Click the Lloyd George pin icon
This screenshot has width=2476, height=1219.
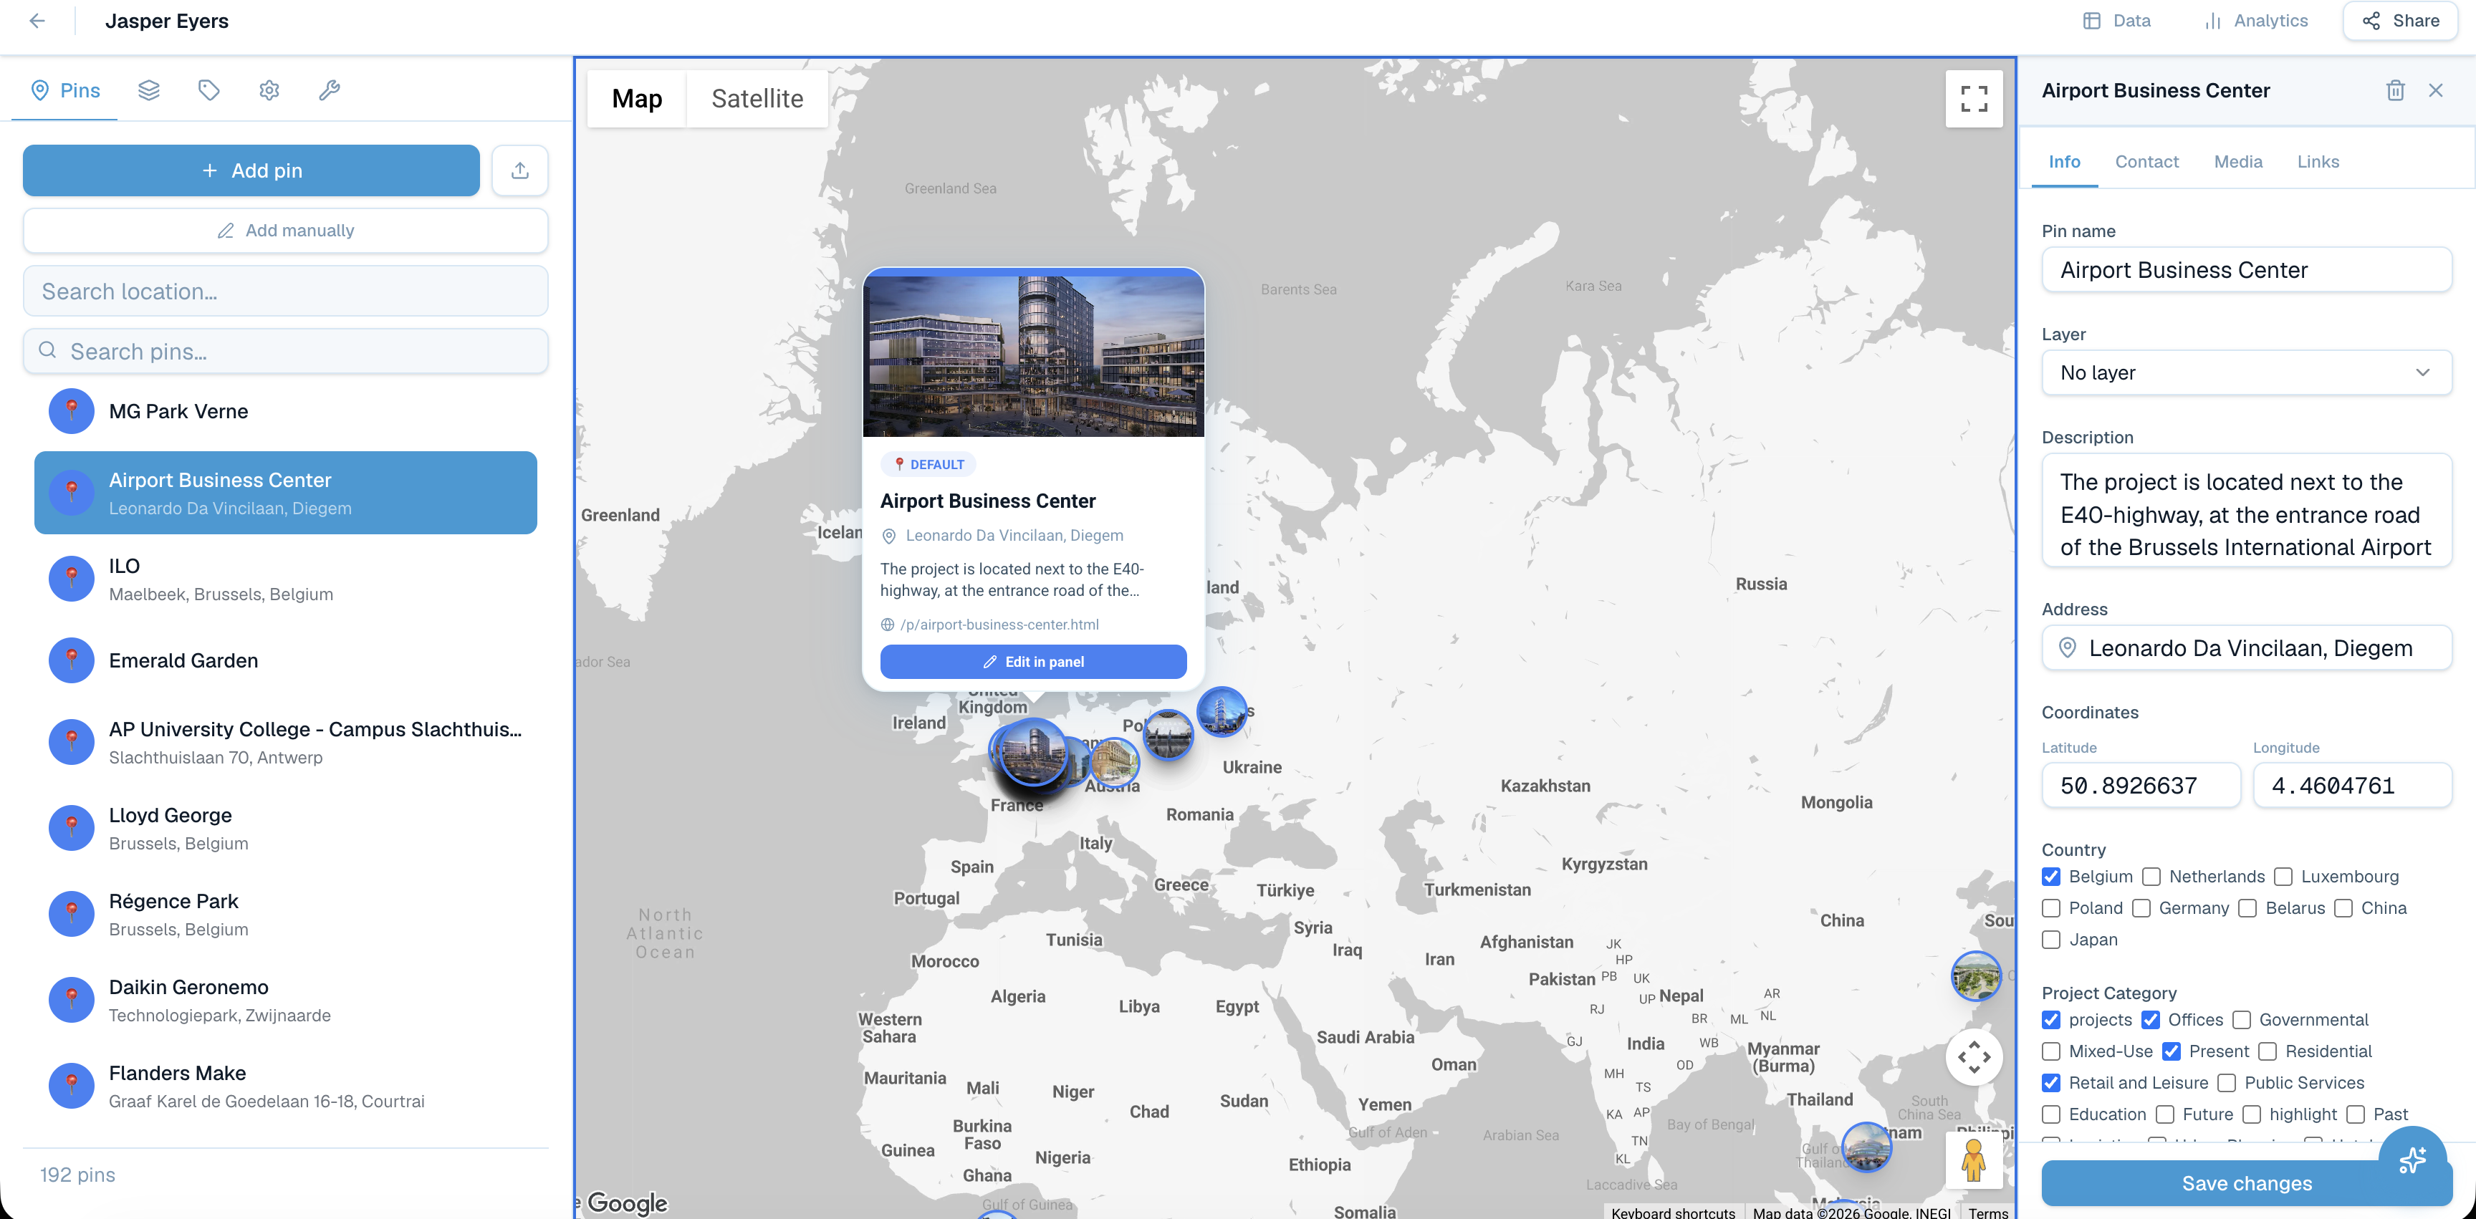71,828
